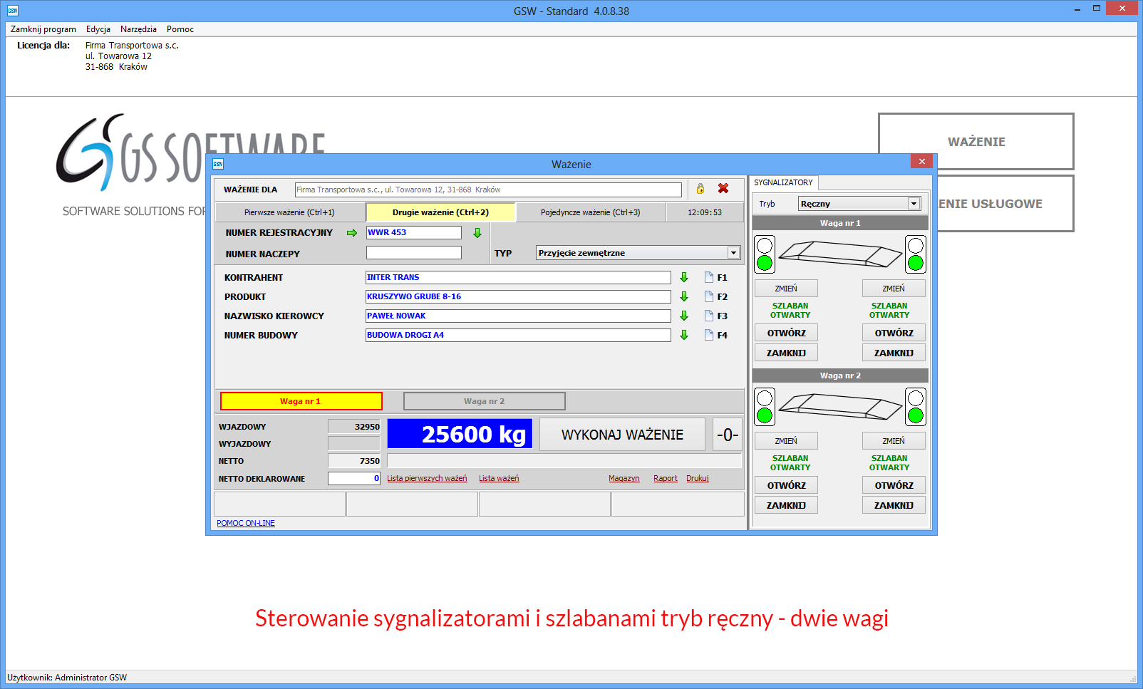Click right traffic light of Waga nr 2
The height and width of the screenshot is (689, 1143).
click(x=916, y=407)
